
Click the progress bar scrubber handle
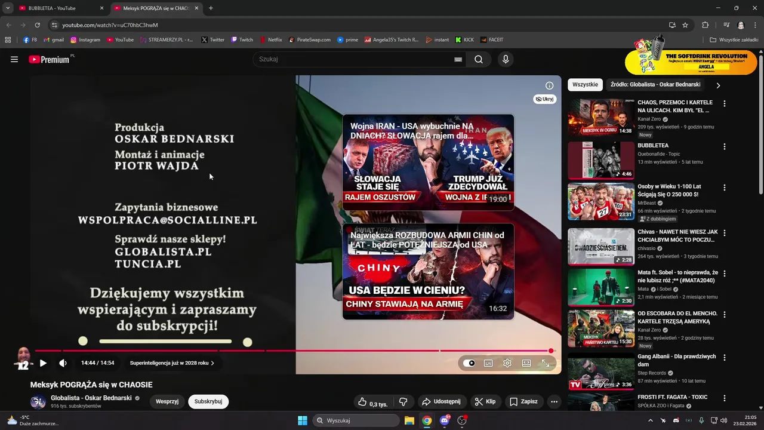coord(552,351)
